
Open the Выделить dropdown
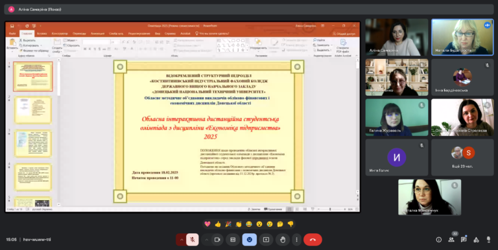click(x=322, y=50)
